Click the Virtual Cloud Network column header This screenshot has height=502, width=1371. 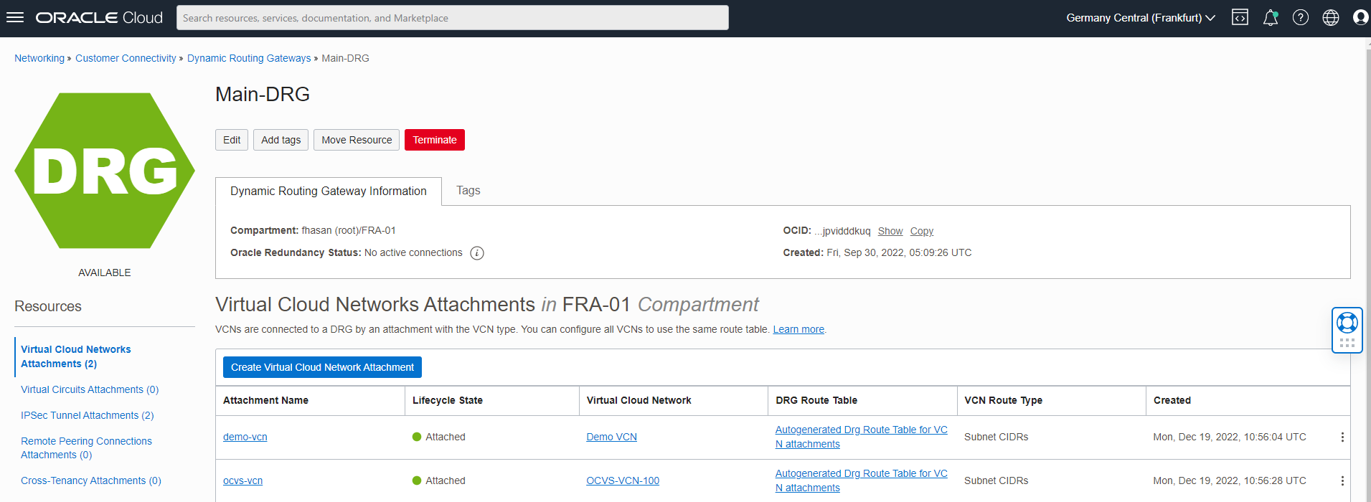[x=639, y=400]
